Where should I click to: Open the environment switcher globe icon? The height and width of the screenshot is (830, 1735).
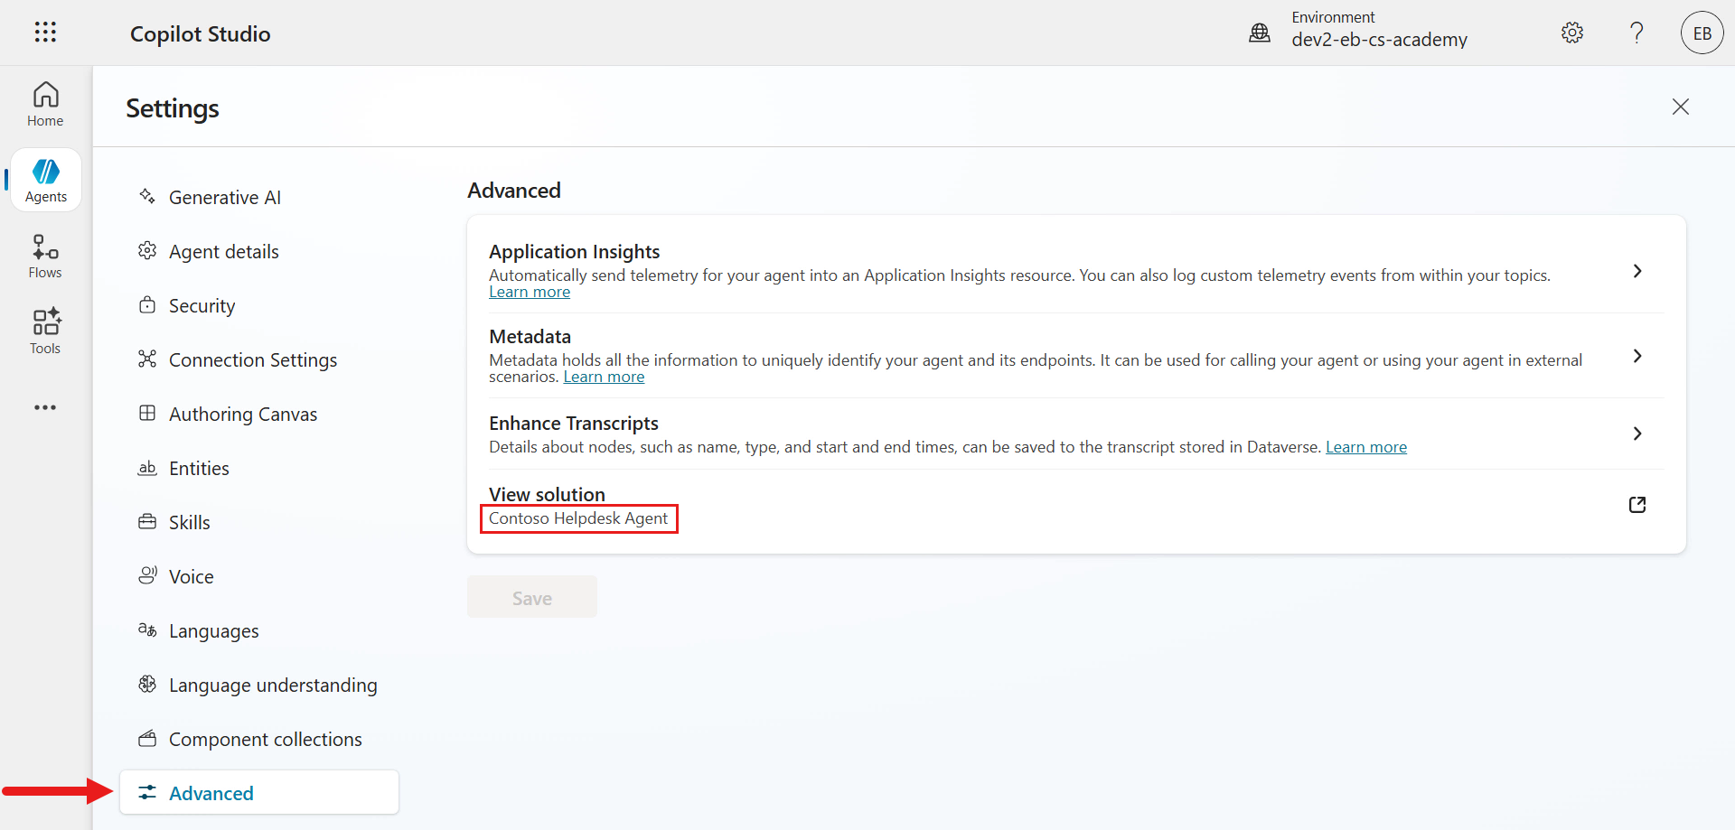pos(1259,33)
